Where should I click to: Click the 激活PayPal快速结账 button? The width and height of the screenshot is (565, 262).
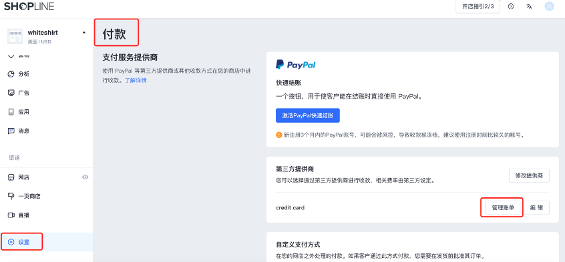(308, 115)
